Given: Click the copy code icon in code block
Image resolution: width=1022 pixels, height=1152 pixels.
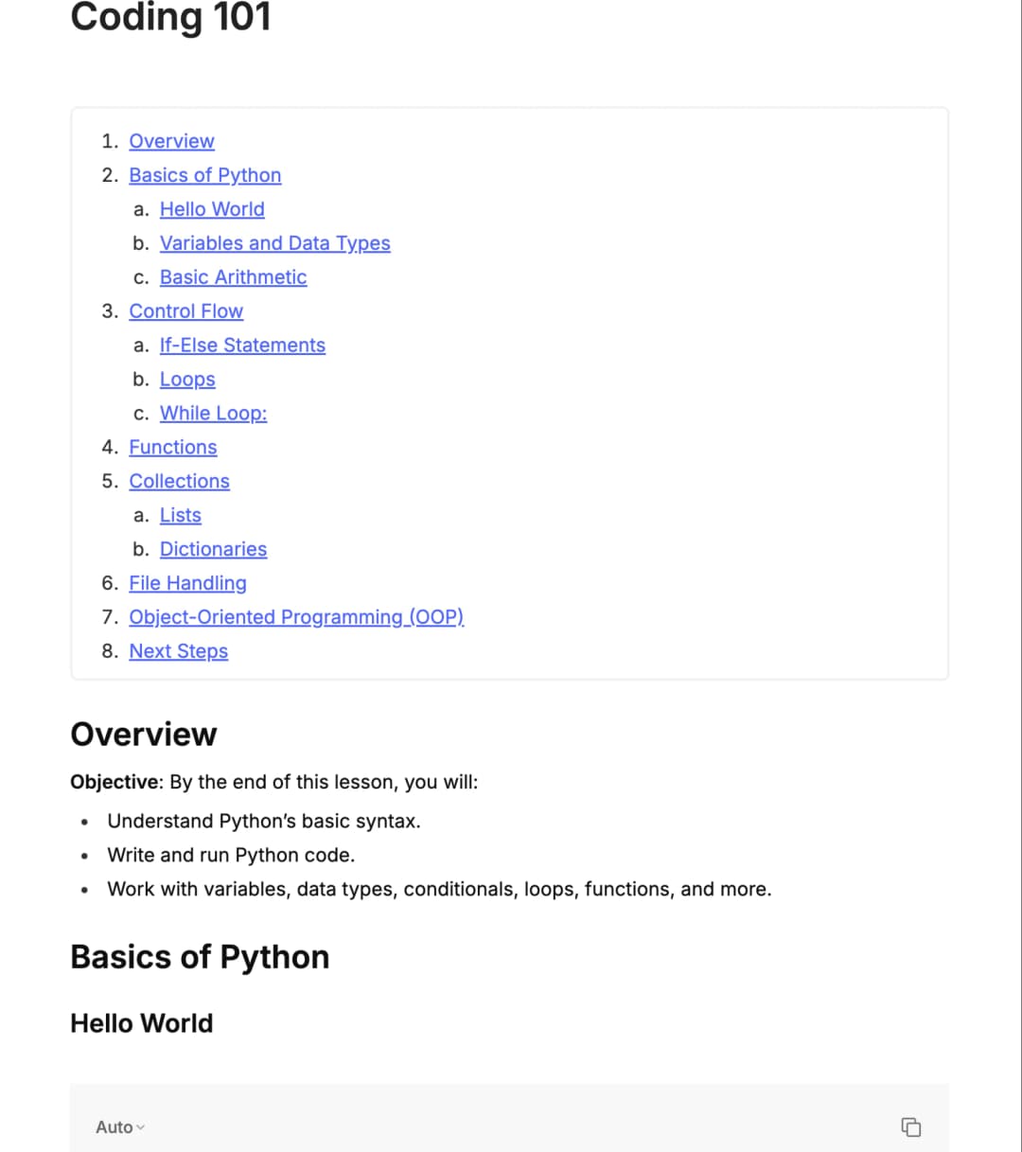Looking at the screenshot, I should (x=910, y=1126).
